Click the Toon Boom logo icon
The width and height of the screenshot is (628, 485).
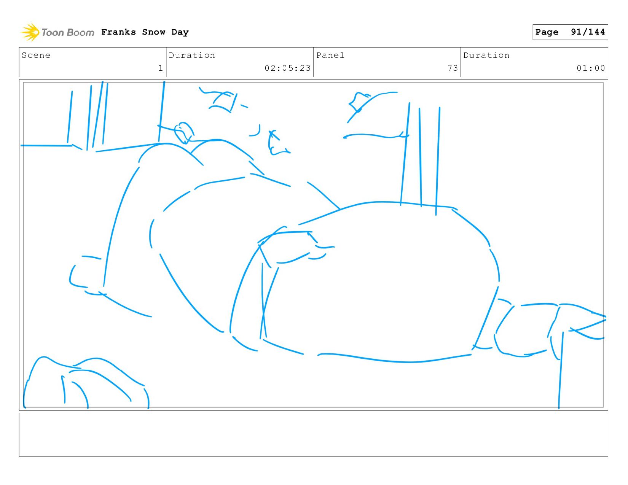tap(30, 32)
